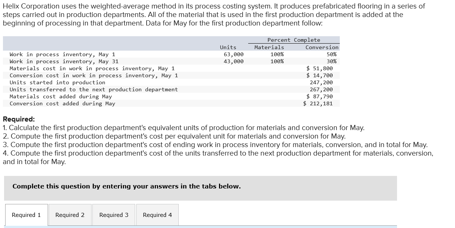Select the 63,000 units value
The image size is (455, 228).
coord(233,54)
